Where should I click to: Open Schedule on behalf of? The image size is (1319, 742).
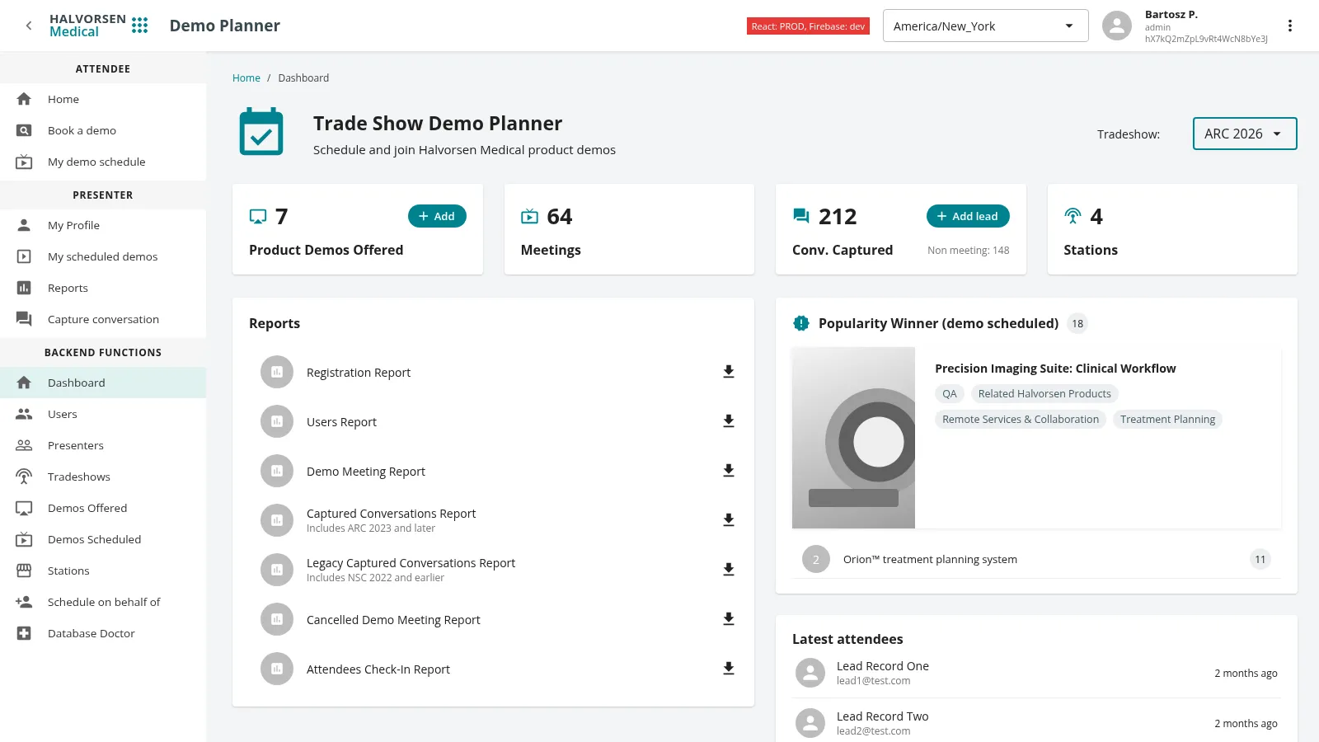click(x=103, y=602)
